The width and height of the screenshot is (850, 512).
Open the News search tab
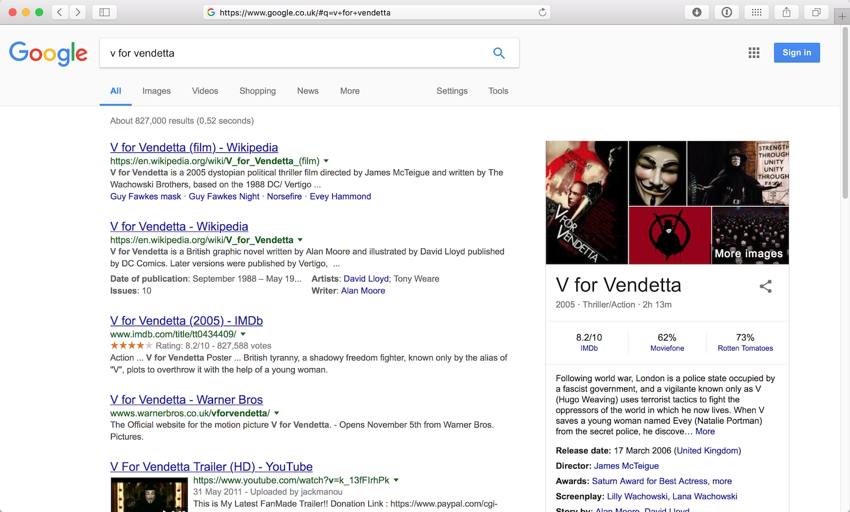pos(308,91)
